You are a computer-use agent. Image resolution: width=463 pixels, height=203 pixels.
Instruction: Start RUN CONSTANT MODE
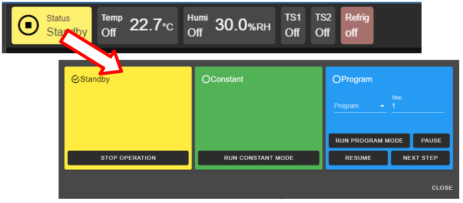coord(259,158)
